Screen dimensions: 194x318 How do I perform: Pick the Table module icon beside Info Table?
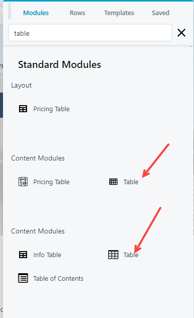[x=113, y=255]
